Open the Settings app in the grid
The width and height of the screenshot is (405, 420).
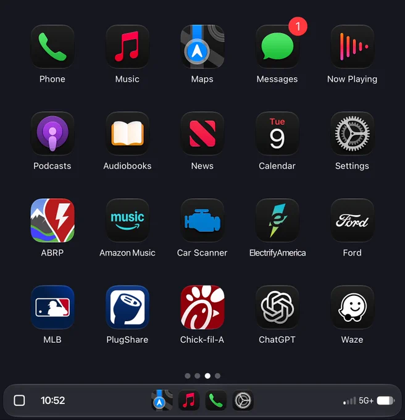(x=353, y=133)
